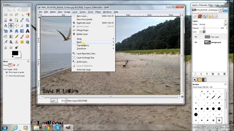Select the Airbrush tool
The height and width of the screenshot is (131, 234).
tap(6, 42)
